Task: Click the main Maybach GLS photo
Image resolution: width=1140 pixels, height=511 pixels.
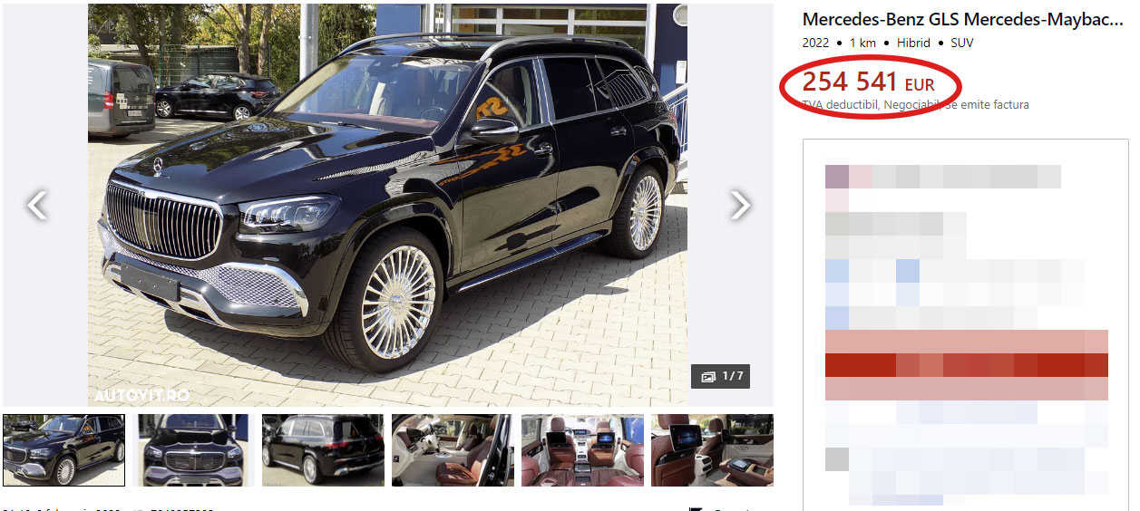Action: pyautogui.click(x=387, y=205)
